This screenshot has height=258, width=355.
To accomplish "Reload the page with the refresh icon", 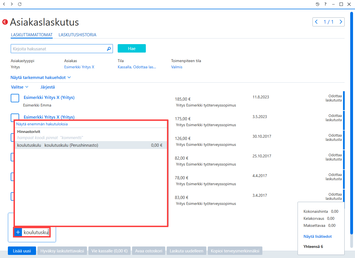I will coord(19,4).
